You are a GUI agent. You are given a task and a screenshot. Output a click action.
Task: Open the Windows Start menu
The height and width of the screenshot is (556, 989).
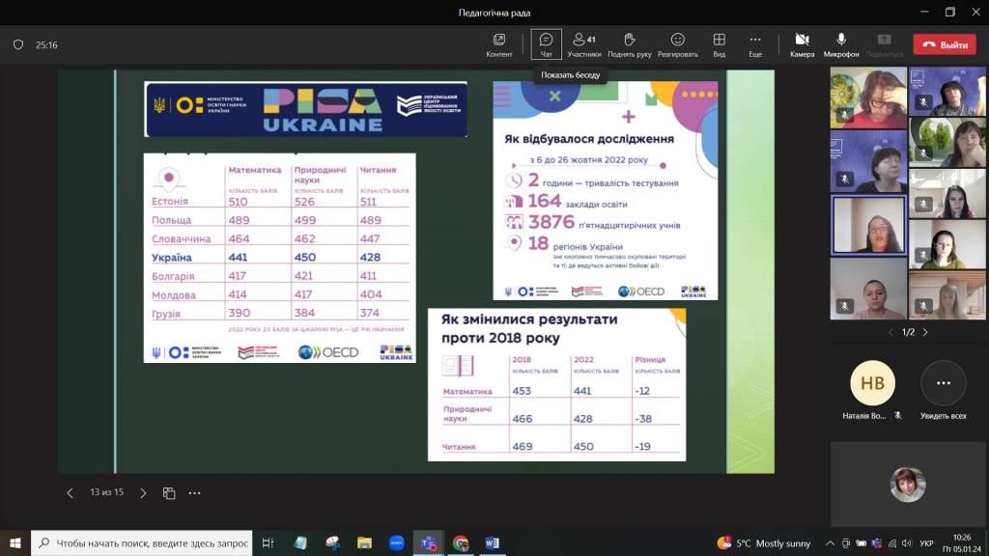(15, 542)
